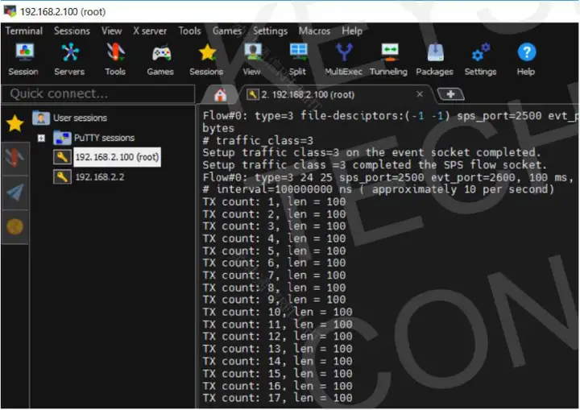Click the 'TX count: 17, len = 100' line

click(277, 398)
